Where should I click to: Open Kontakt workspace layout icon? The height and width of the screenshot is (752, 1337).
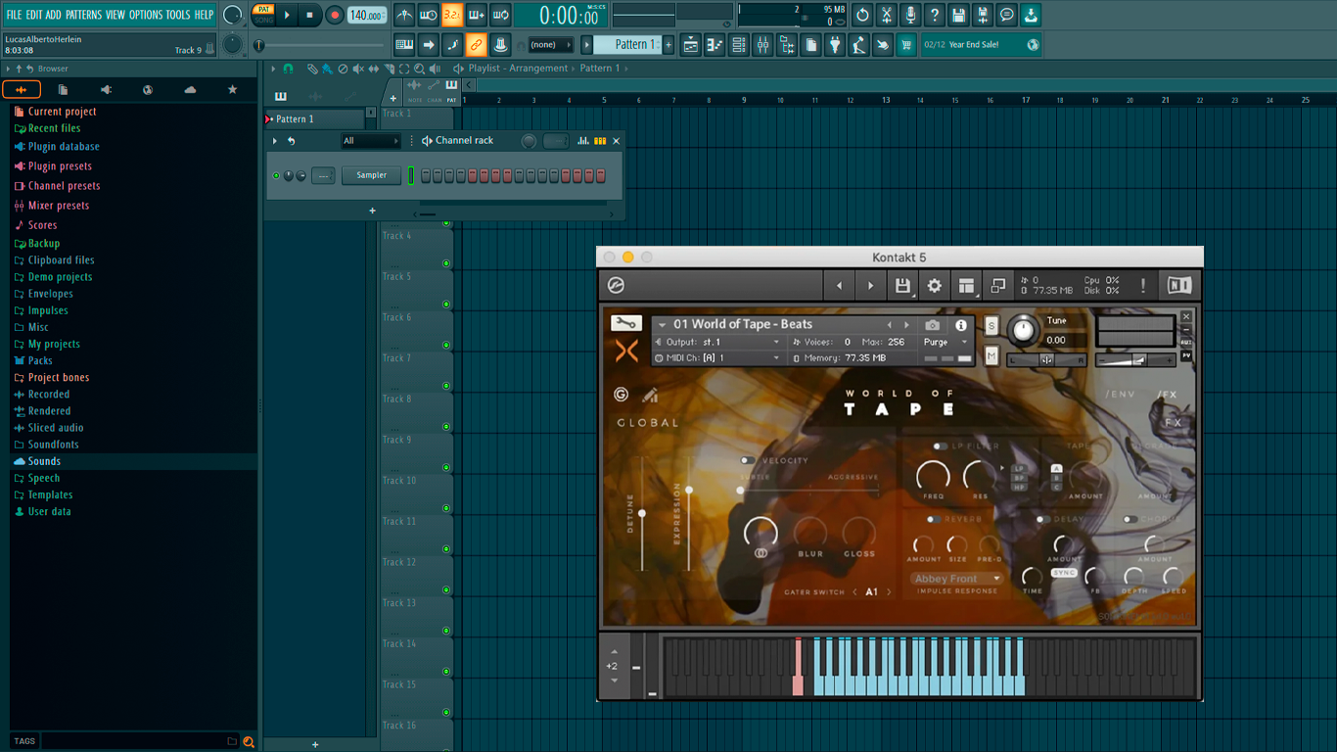pos(967,286)
